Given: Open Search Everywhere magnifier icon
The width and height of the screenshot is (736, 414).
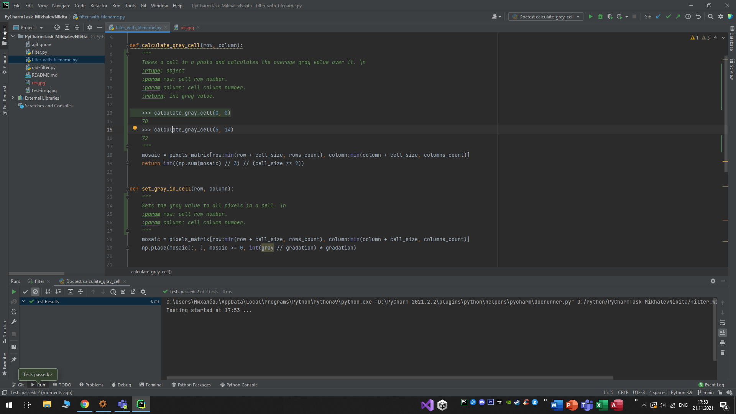Looking at the screenshot, I should (711, 16).
